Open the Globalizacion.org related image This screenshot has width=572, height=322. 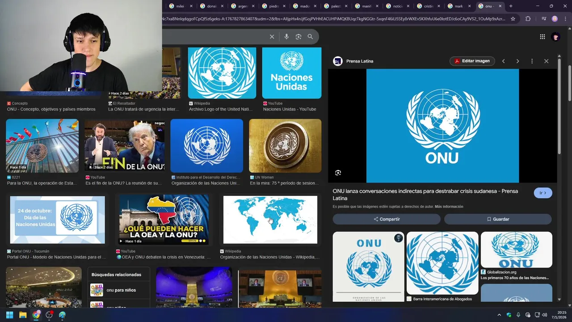[x=516, y=250]
